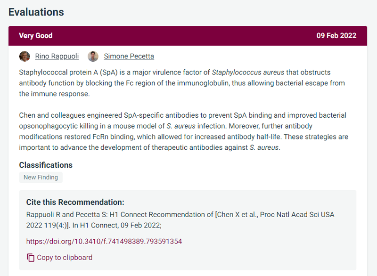
Task: Click the Evaluations heading
Action: click(36, 12)
